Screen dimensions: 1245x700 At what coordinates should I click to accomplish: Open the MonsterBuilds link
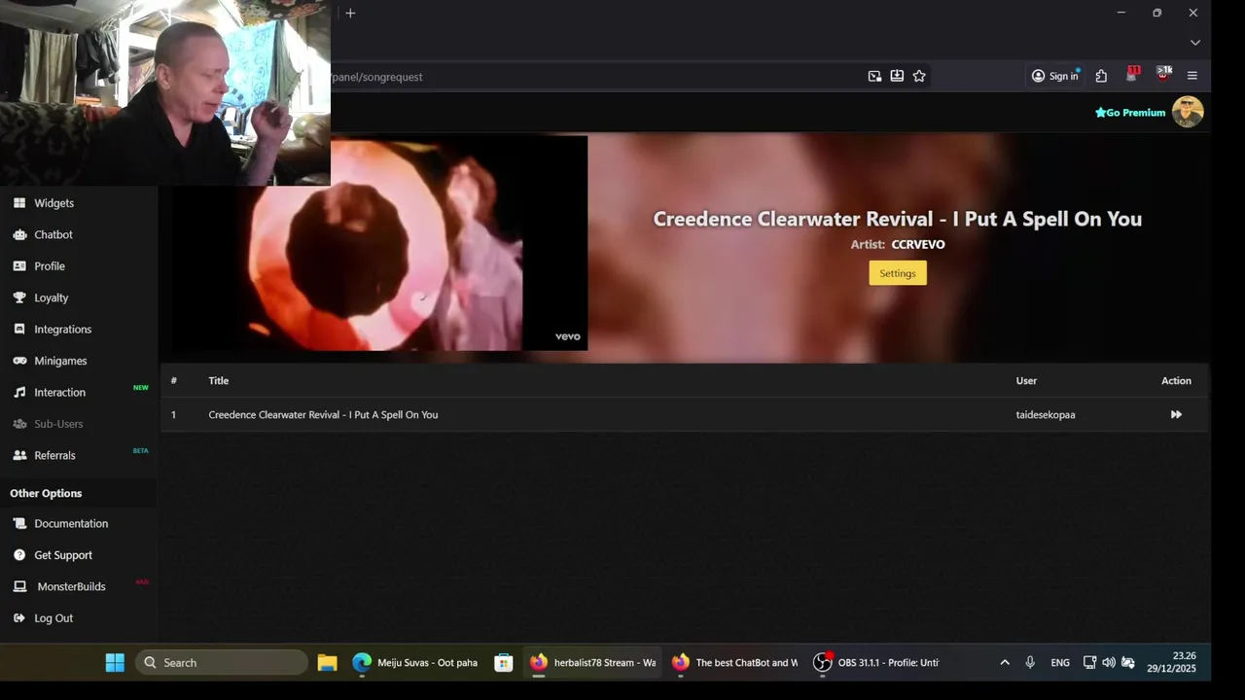pyautogui.click(x=71, y=586)
